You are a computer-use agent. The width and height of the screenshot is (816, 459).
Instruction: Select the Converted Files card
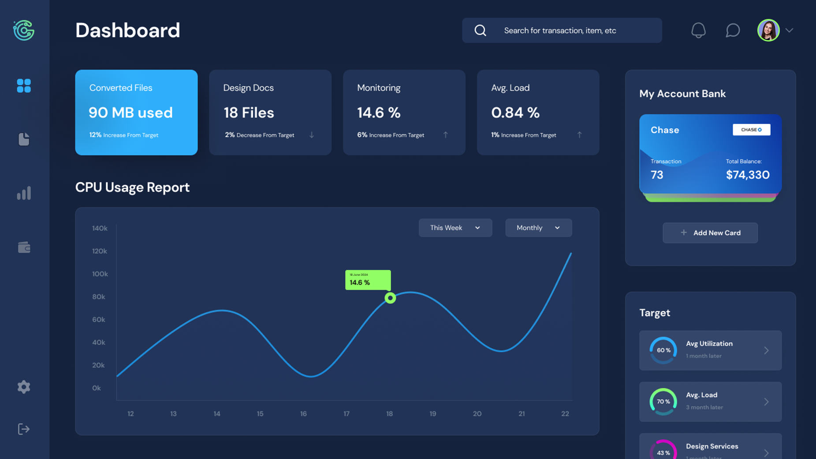coord(136,112)
